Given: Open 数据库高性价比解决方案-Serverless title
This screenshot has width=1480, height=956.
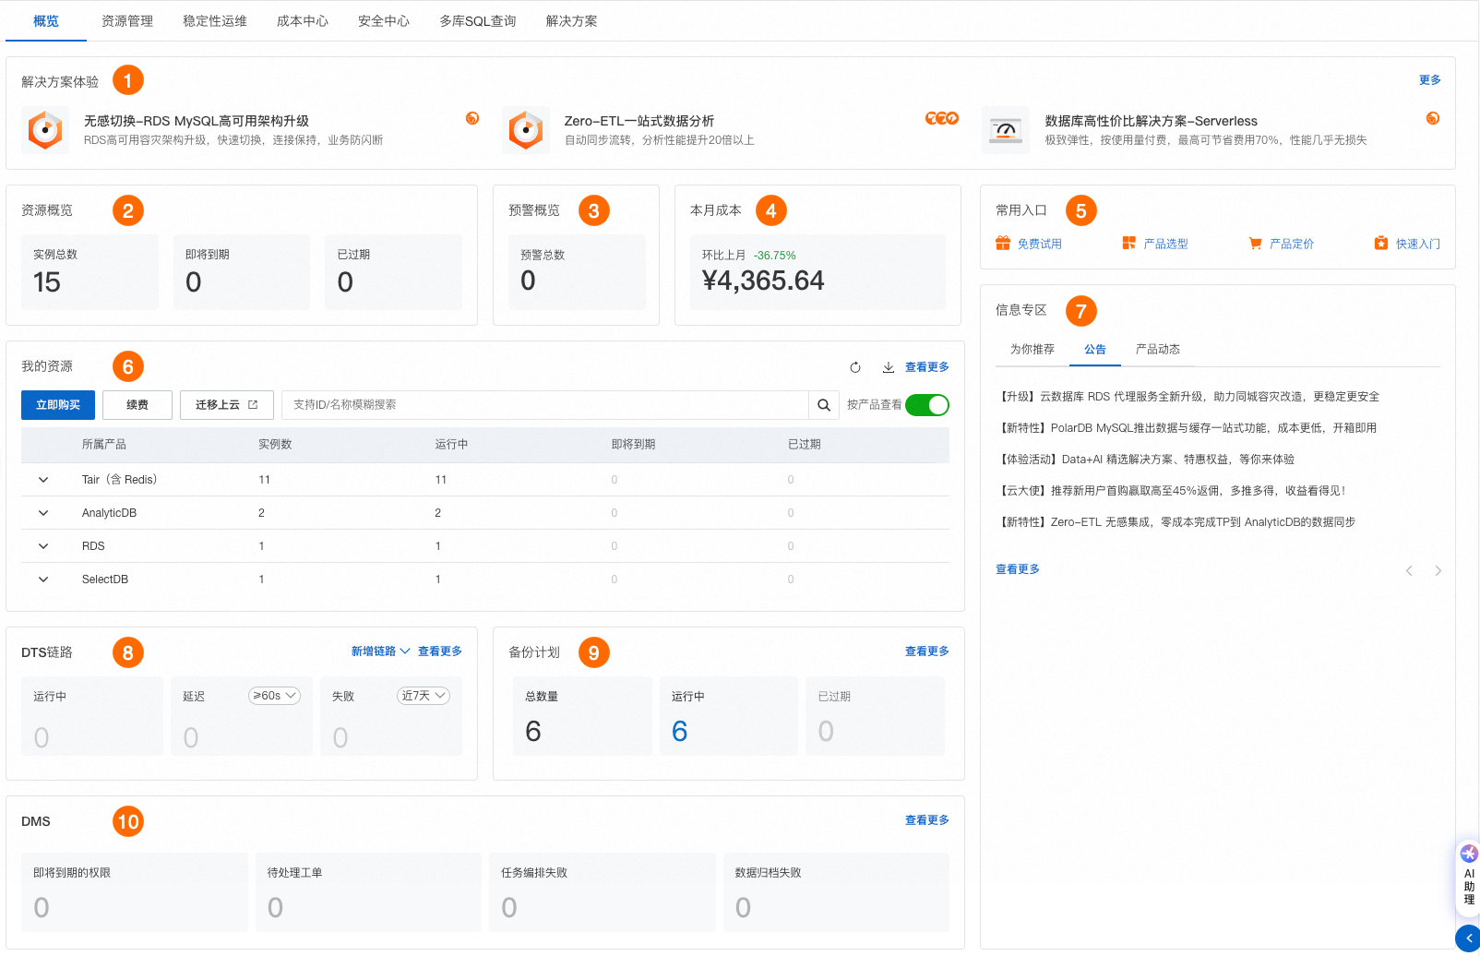Looking at the screenshot, I should tap(1151, 121).
